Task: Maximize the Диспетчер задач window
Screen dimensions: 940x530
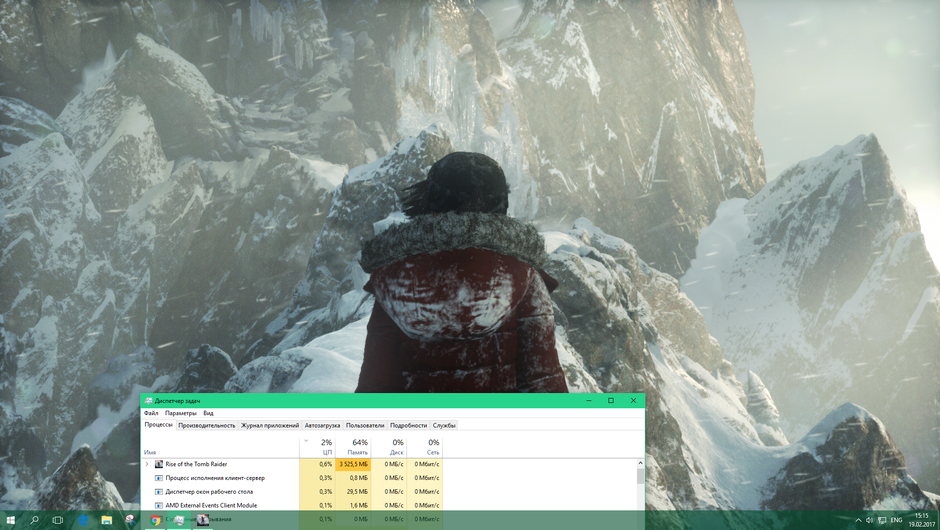Action: (611, 401)
